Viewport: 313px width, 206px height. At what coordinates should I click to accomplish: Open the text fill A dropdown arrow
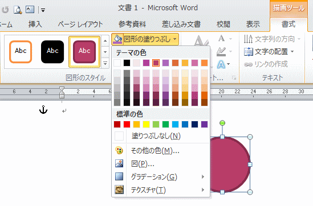click(230, 39)
